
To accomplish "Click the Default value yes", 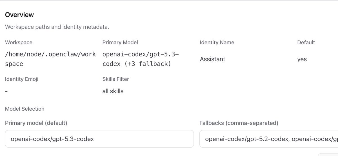I will click(x=302, y=59).
